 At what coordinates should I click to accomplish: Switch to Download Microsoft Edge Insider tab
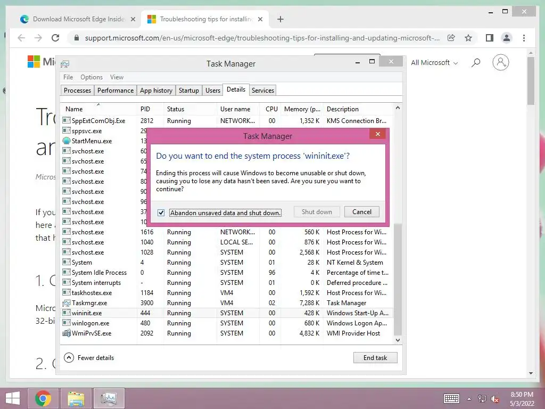[78, 19]
